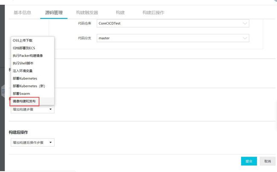Screen dimensions: 277x172
Task: Open the 代码仓库 CoreCICDTest dropdown
Action: pos(173,23)
